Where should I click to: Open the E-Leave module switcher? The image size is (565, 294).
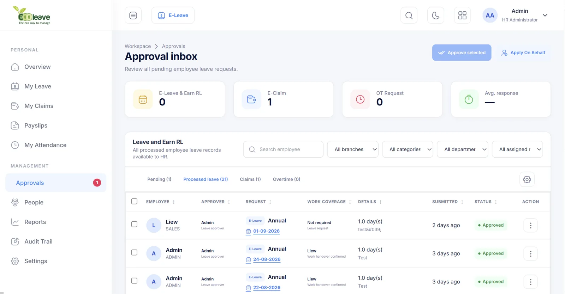coord(173,15)
